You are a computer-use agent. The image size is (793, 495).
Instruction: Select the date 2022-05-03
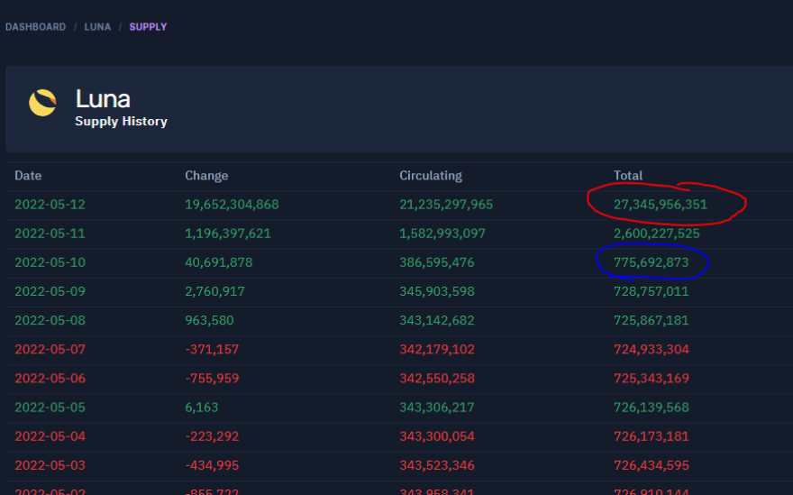coord(50,465)
